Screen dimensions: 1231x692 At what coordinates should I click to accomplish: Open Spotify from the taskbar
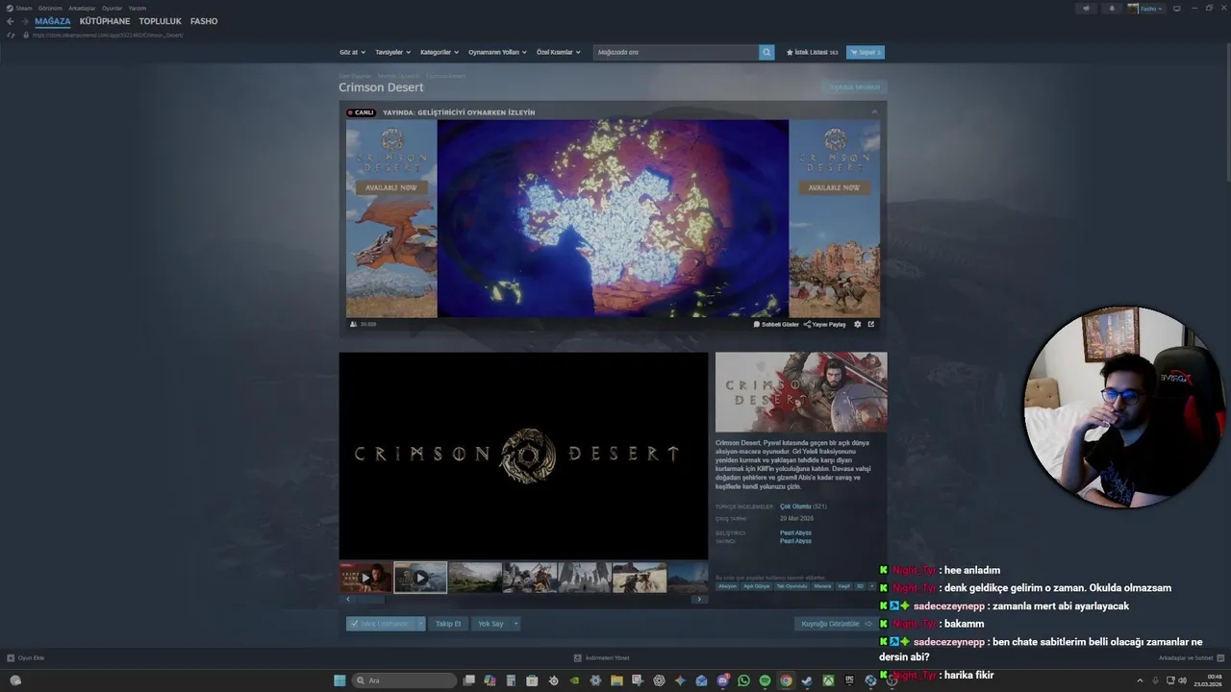pyautogui.click(x=765, y=680)
